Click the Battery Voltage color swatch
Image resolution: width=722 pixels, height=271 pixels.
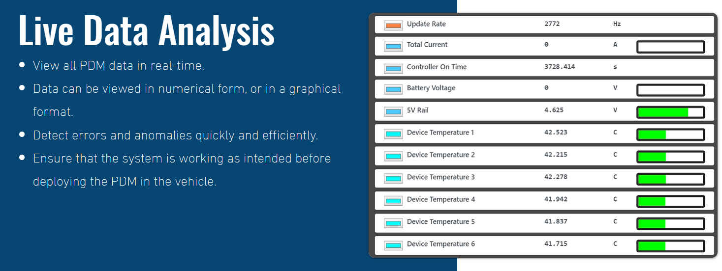coord(393,90)
